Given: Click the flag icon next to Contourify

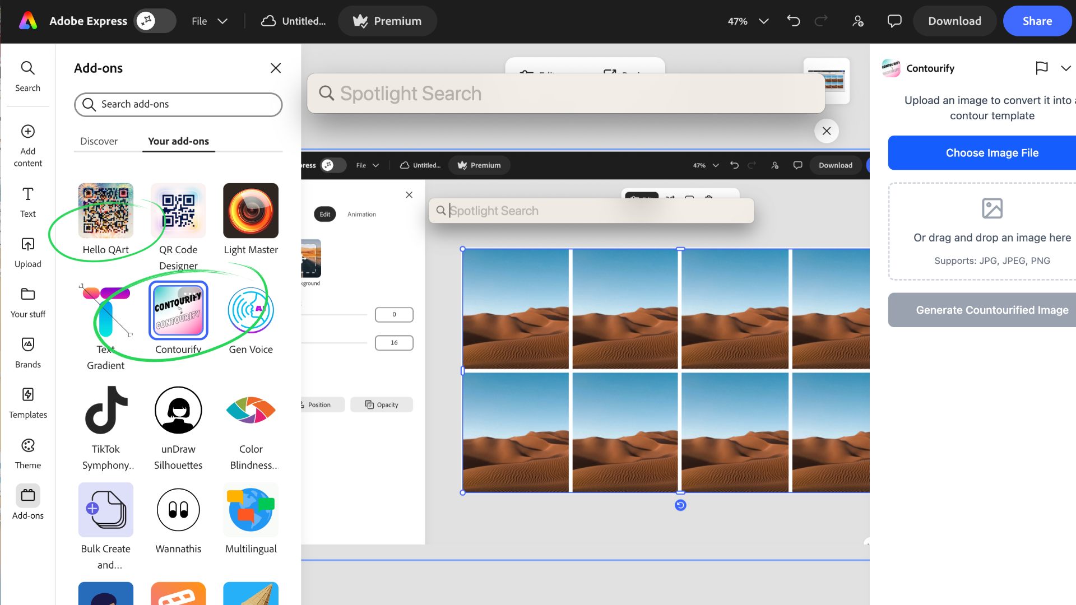Looking at the screenshot, I should click(1041, 68).
